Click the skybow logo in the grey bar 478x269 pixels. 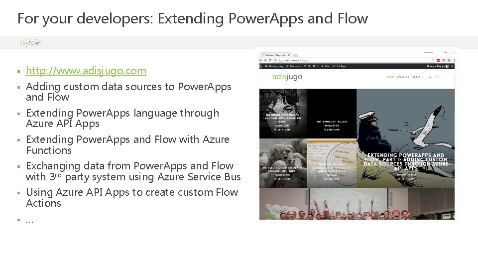(x=30, y=43)
